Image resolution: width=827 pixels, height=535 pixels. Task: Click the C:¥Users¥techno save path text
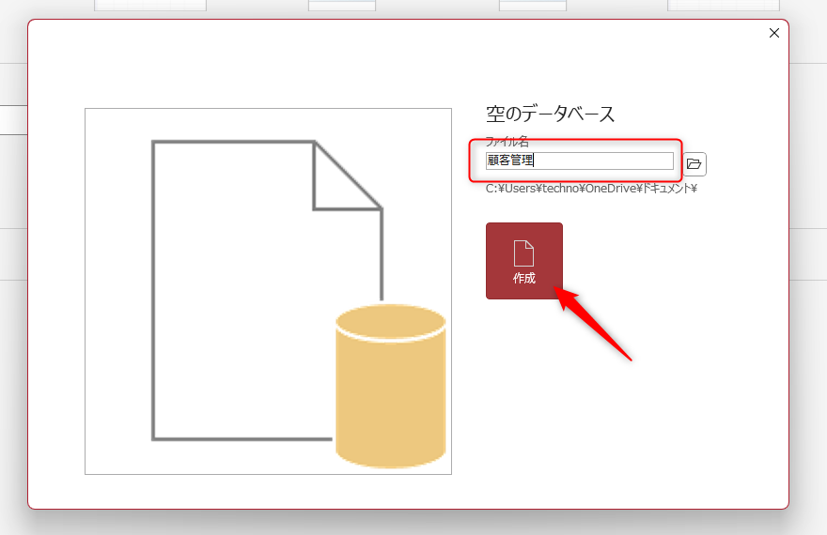[590, 189]
